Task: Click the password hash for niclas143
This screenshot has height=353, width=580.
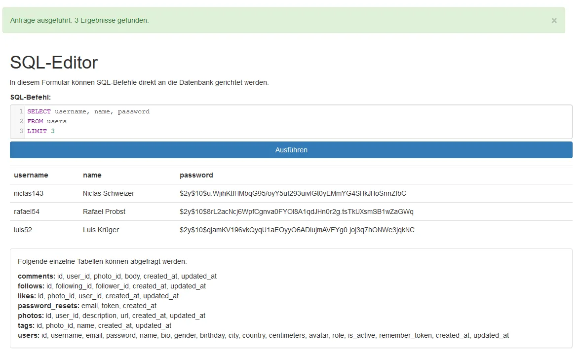Action: [293, 193]
